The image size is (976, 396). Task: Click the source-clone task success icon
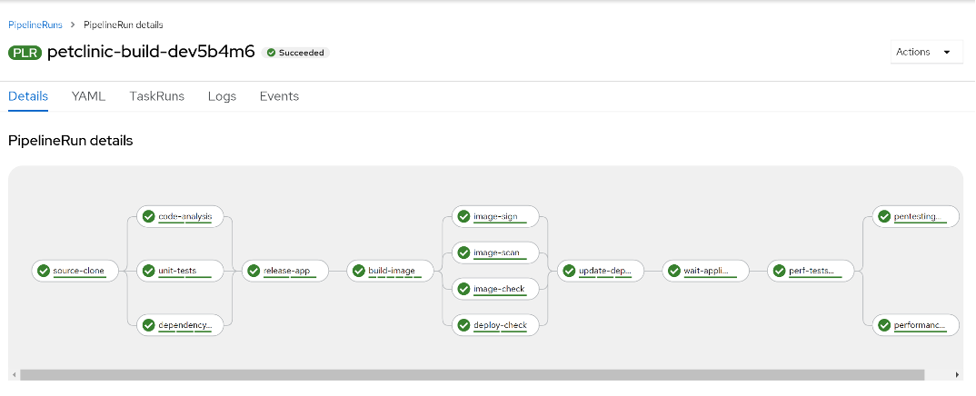click(x=44, y=271)
